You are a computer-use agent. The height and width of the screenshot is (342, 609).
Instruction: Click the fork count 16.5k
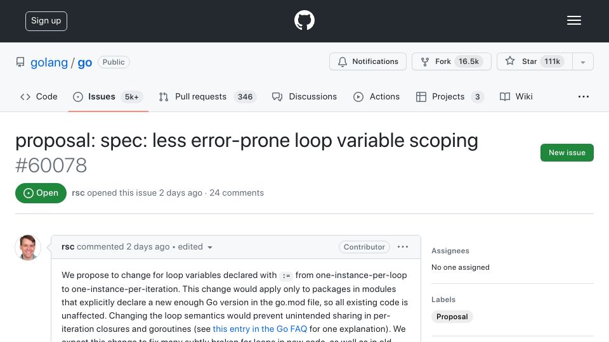click(468, 61)
